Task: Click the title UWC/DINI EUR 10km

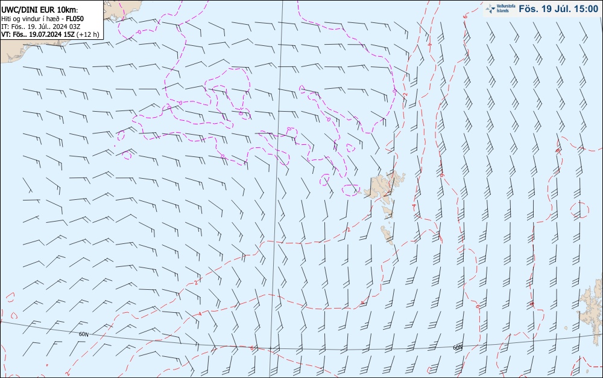Action: tap(40, 10)
